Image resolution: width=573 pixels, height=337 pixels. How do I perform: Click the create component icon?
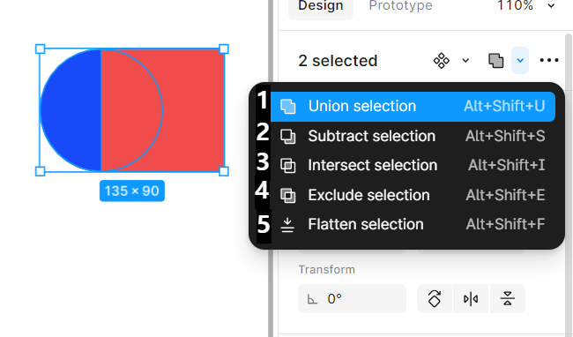pyautogui.click(x=441, y=61)
